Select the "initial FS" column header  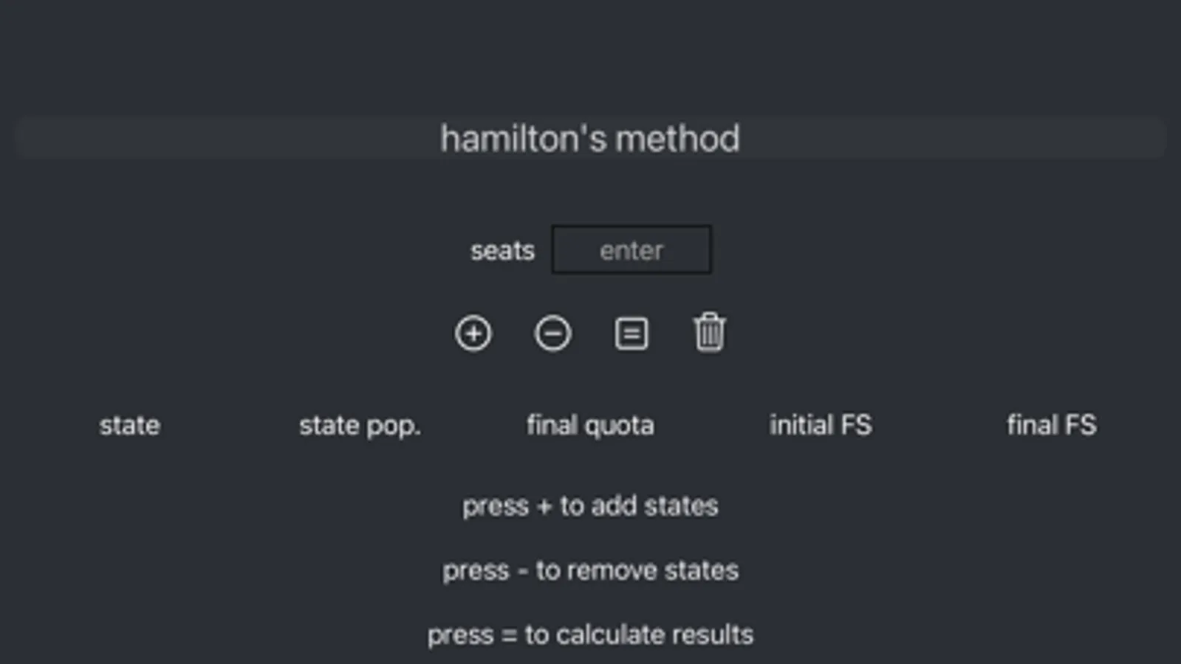tap(821, 425)
